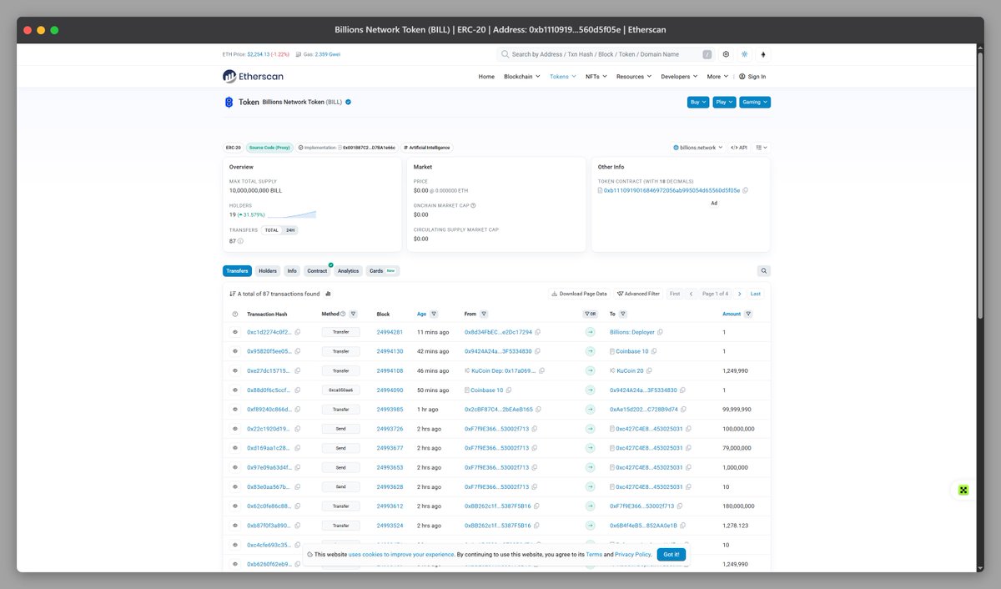Open the Transfers tab
Image resolution: width=1001 pixels, height=589 pixels.
coord(237,271)
